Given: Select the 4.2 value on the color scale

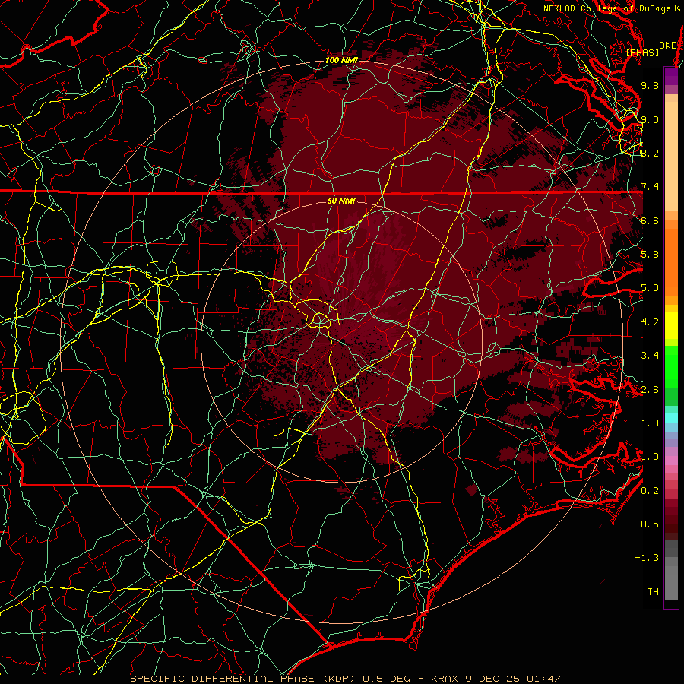Looking at the screenshot, I should (650, 322).
